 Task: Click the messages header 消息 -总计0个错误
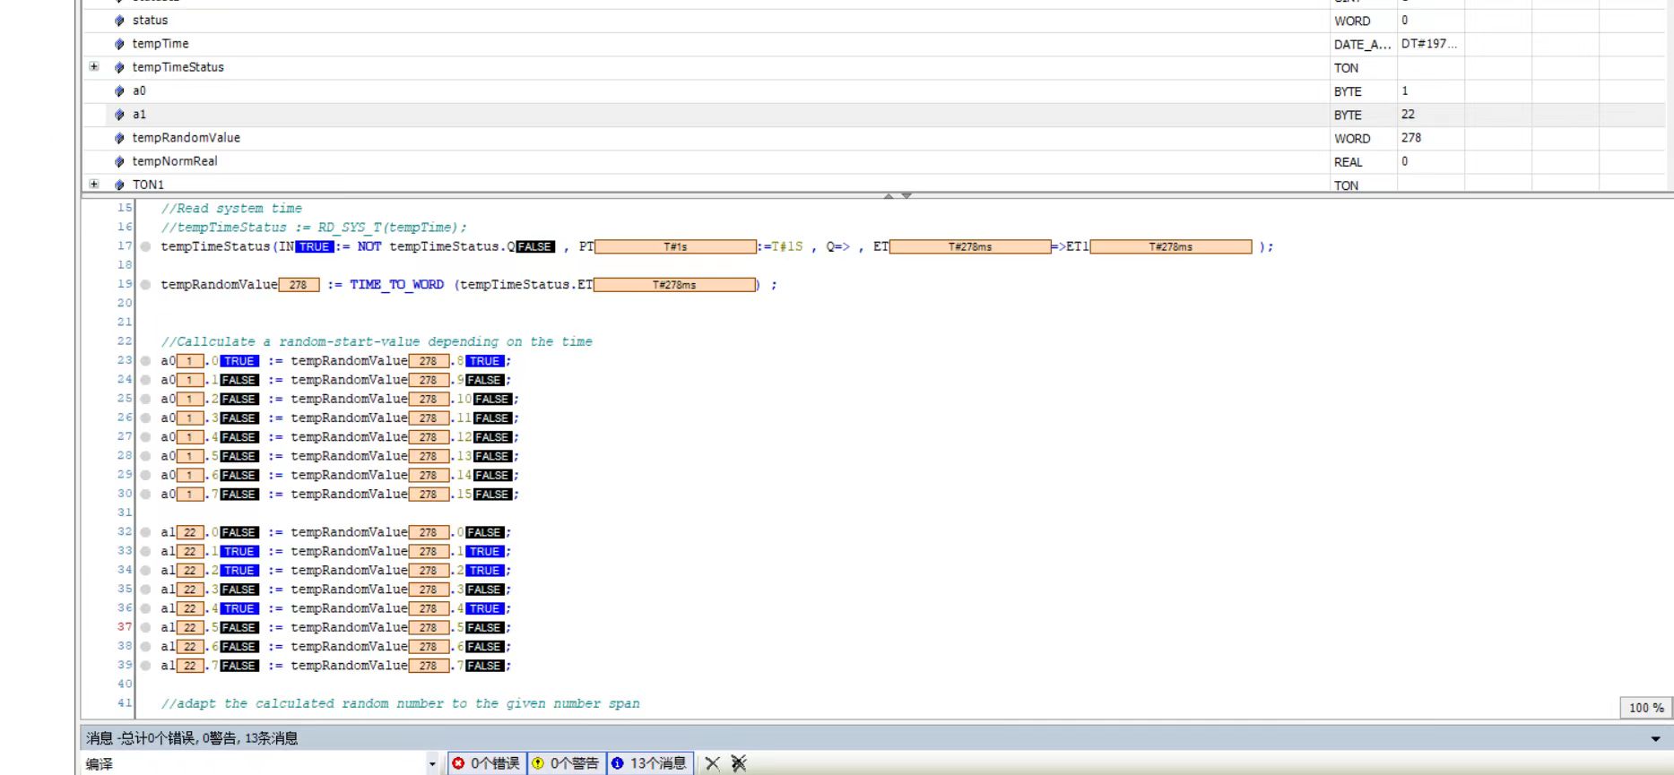[x=192, y=738]
